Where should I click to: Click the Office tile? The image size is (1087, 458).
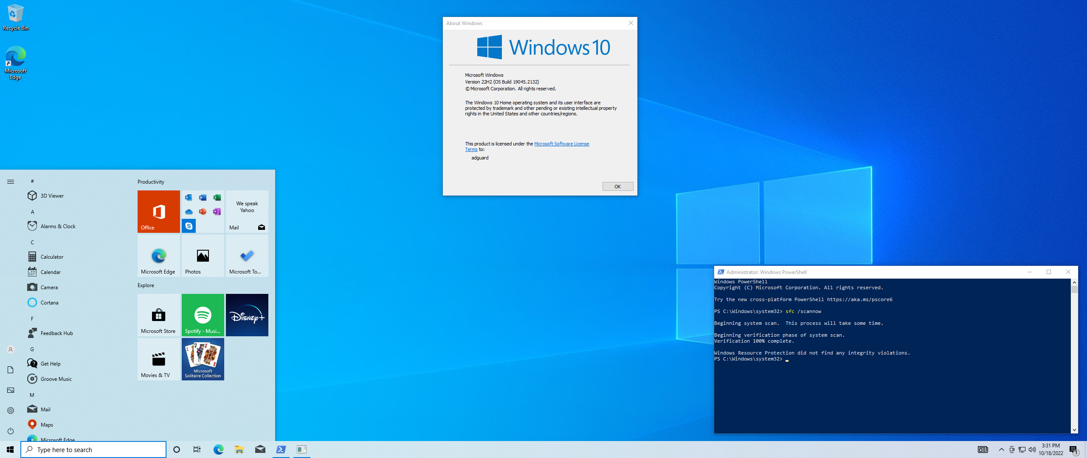(x=159, y=211)
